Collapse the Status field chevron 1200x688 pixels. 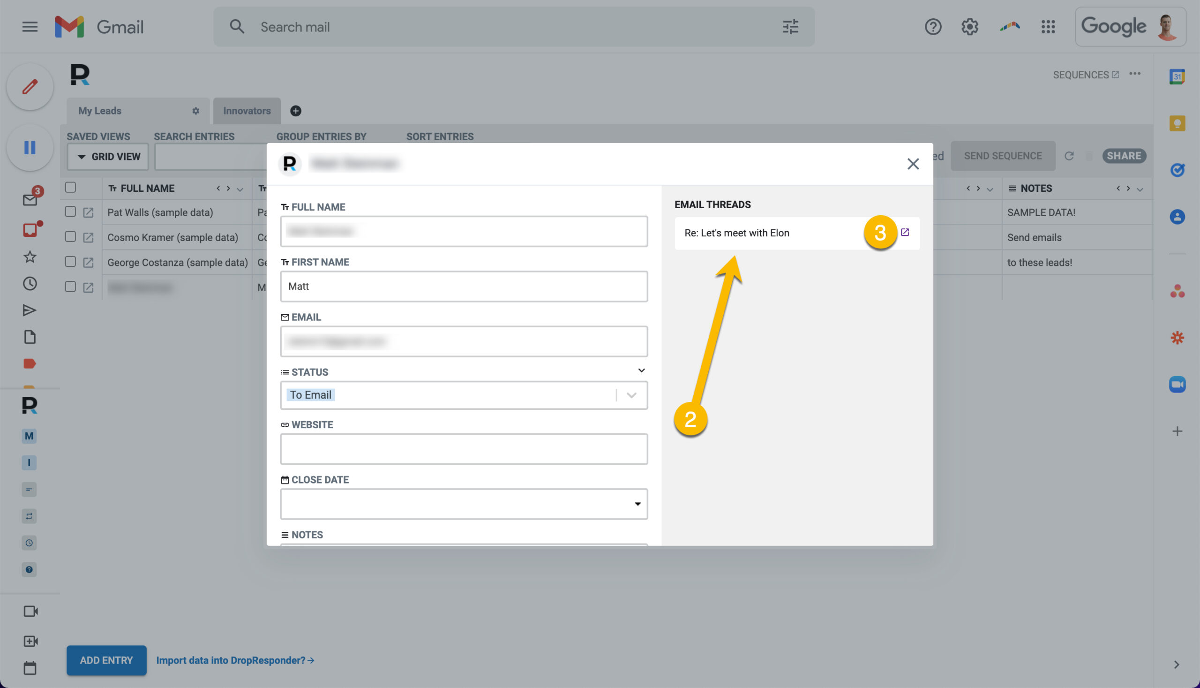tap(641, 370)
